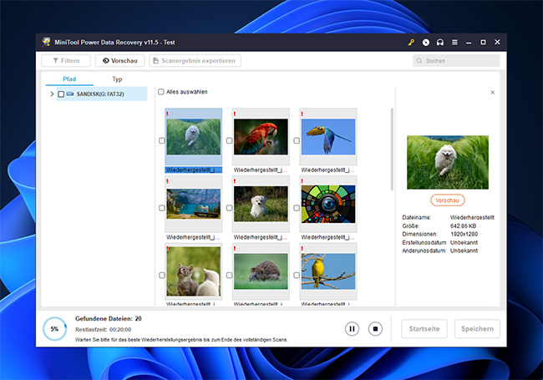The width and height of the screenshot is (543, 380).
Task: Click the Änderungsdatum Unbekannt value
Action: 464,251
